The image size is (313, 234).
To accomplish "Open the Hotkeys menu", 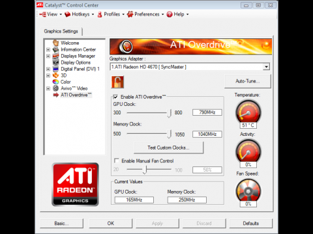I will (x=80, y=14).
